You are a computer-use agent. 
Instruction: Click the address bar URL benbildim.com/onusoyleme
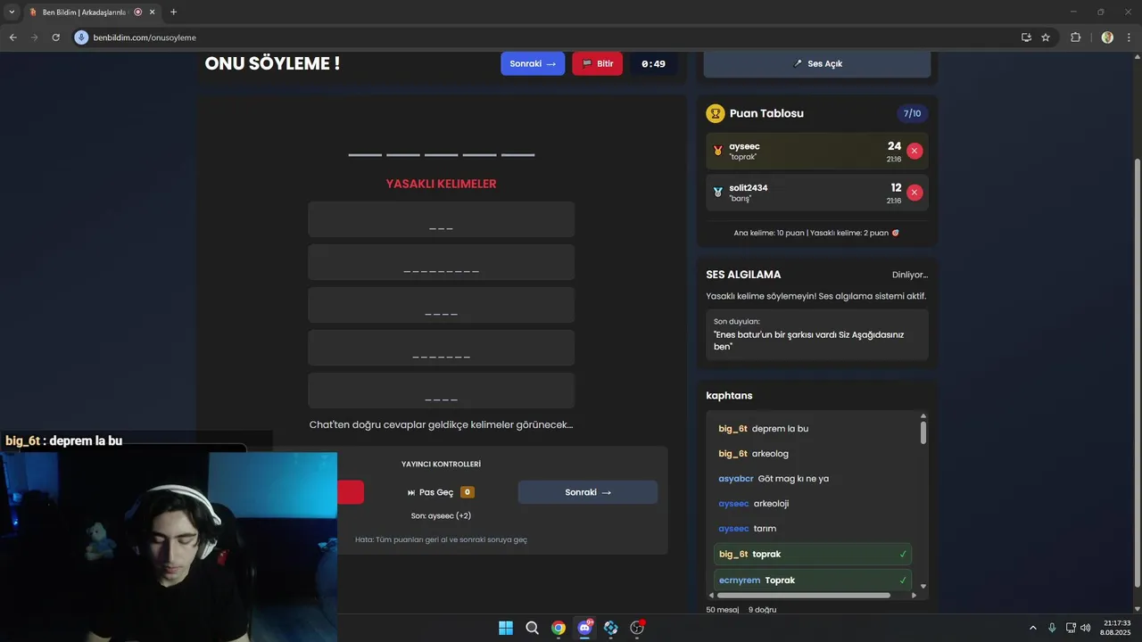click(145, 37)
